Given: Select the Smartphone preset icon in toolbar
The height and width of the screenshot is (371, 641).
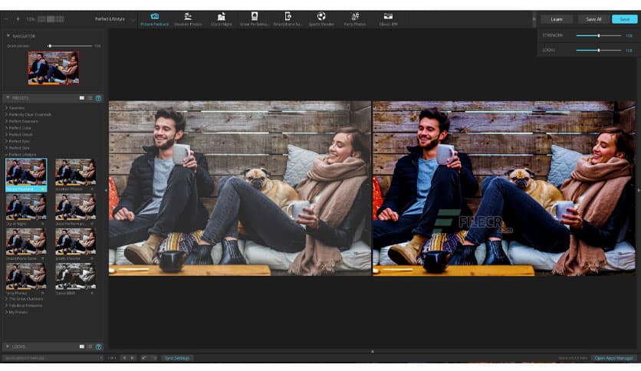Looking at the screenshot, I should pyautogui.click(x=288, y=17).
